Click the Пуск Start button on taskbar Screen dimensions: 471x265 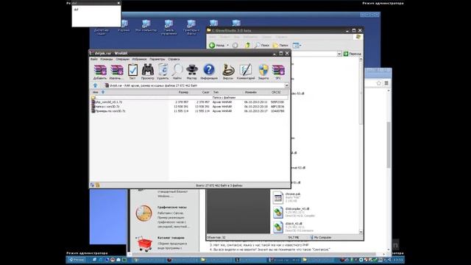coord(77,260)
